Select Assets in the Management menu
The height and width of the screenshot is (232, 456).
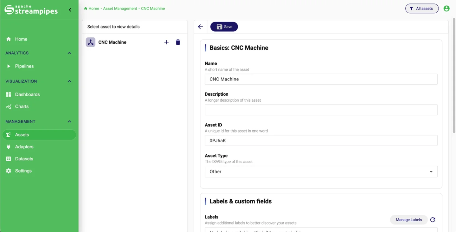pos(39,135)
